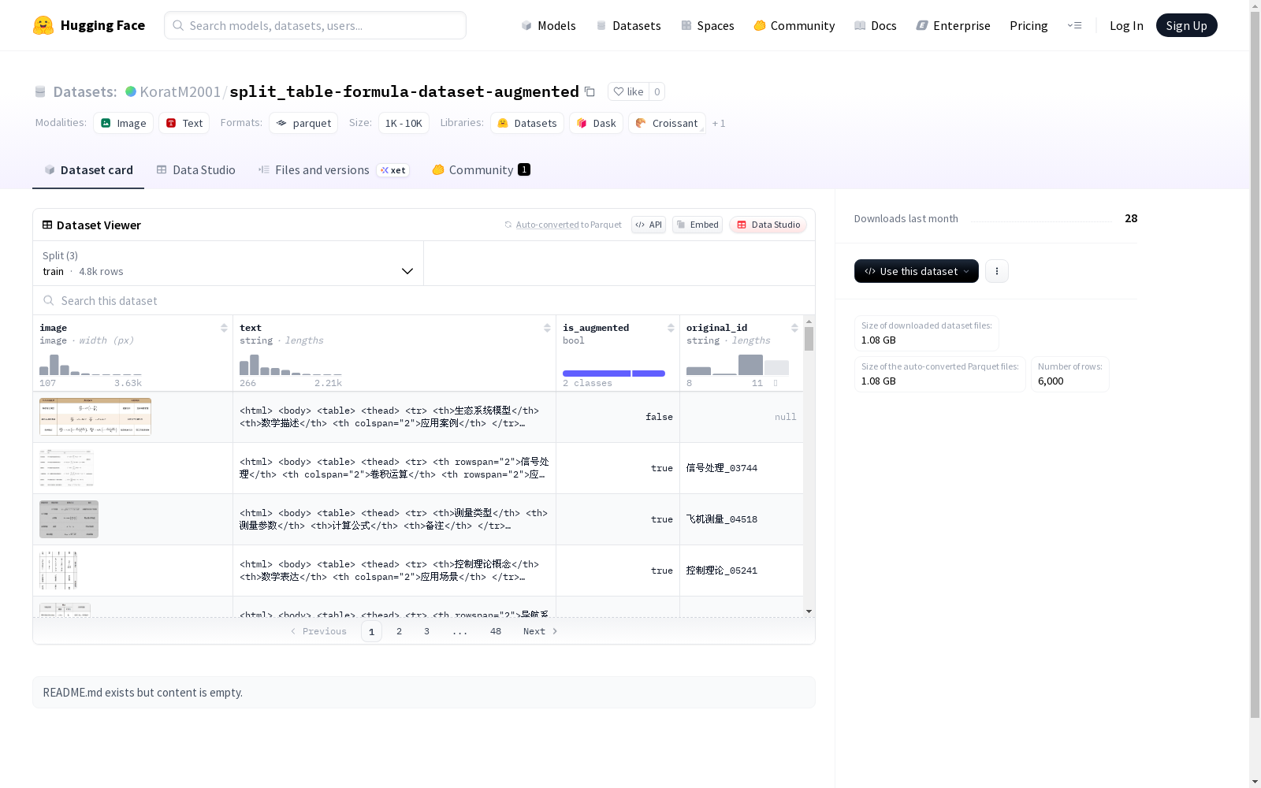Open more navigation options menu icon
Image resolution: width=1261 pixels, height=788 pixels.
pos(1074,25)
